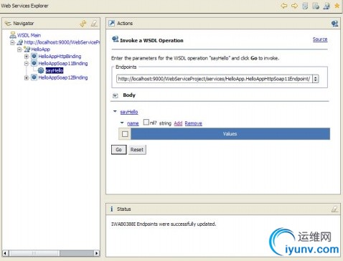
Task: Click the localhost WSDL URL node icon
Action: click(20, 42)
